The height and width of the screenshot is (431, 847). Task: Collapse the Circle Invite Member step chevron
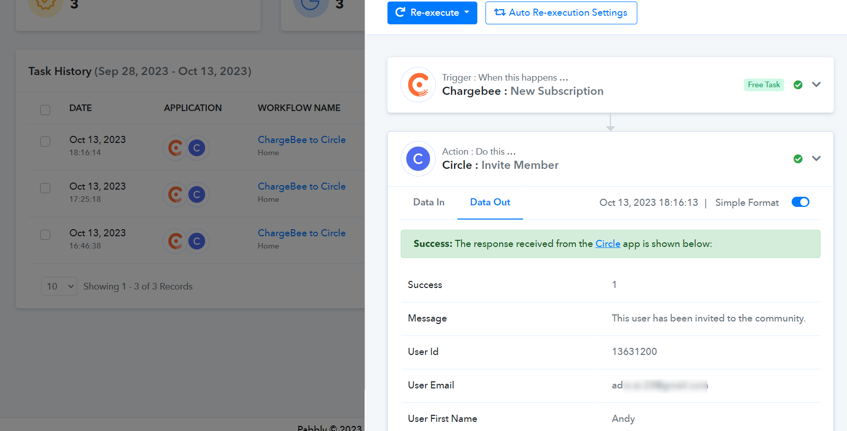(x=816, y=159)
